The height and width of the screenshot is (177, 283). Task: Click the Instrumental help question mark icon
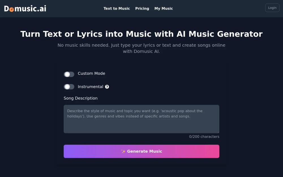(107, 87)
